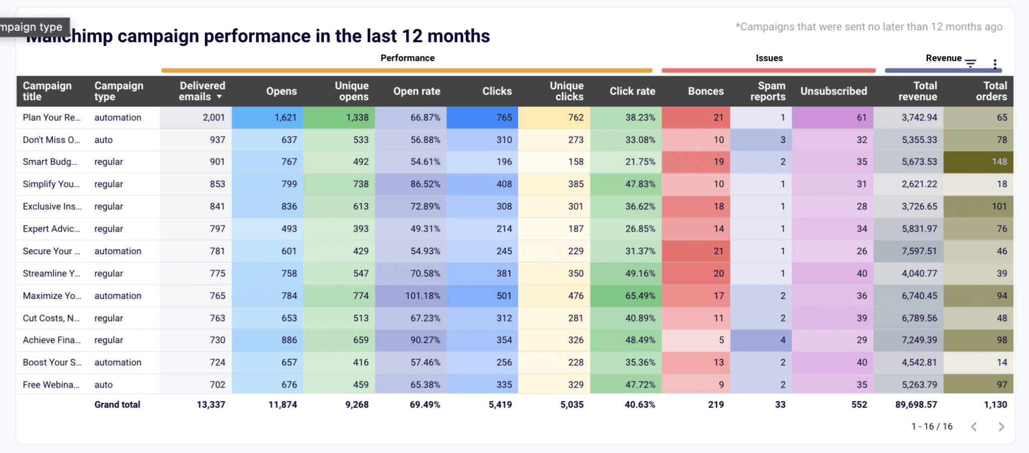The image size is (1029, 453).
Task: Click the '1 - 16 / 16' pagination text
Action: pos(932,426)
